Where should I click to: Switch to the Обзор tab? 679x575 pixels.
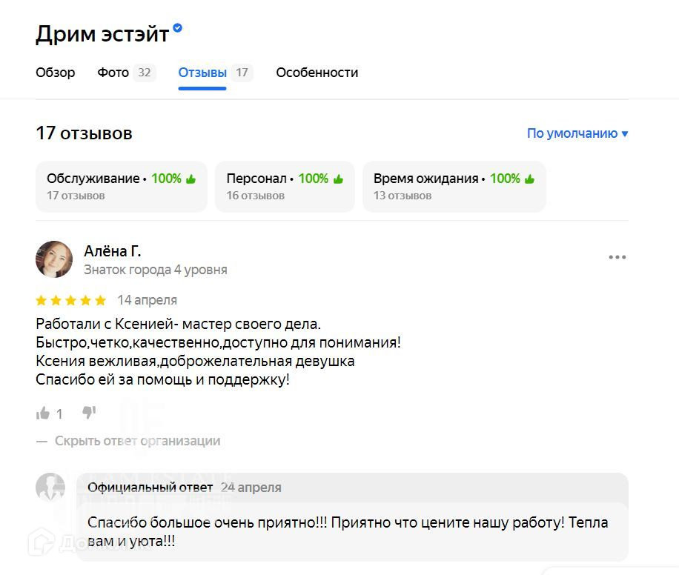click(x=56, y=73)
